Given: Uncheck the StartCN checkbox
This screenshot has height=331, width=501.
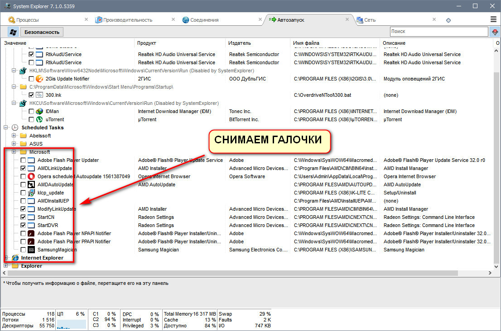Looking at the screenshot, I should [23, 217].
